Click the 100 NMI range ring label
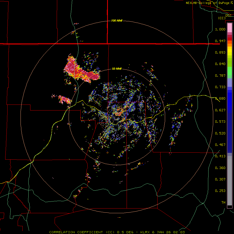 [117, 21]
